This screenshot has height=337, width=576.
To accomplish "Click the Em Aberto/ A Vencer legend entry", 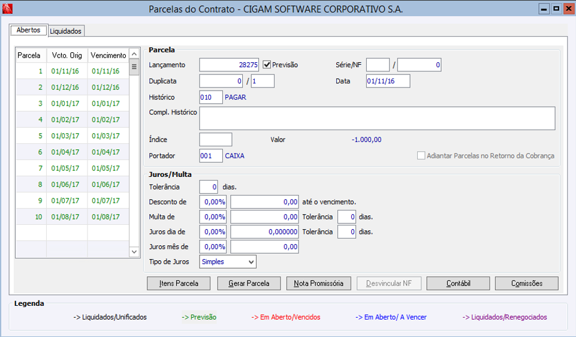I will [391, 317].
